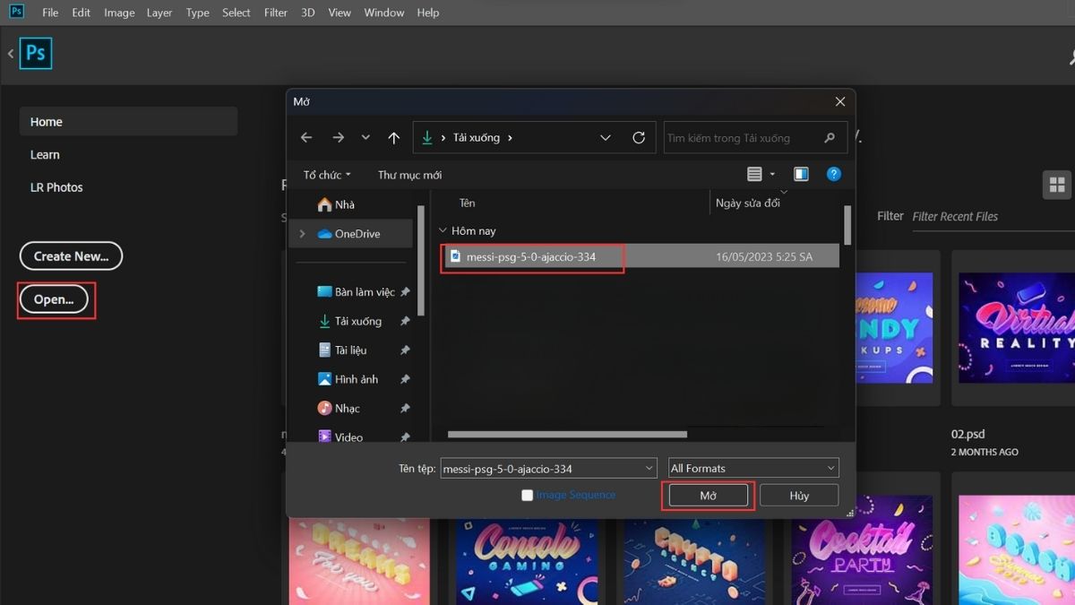Select Tải xuống in navigation pane
The image size is (1075, 605).
point(357,321)
